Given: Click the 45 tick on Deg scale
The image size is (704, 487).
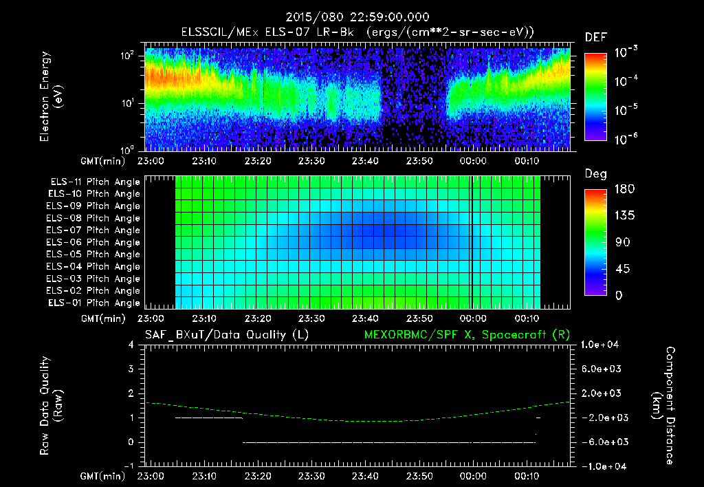Looking at the screenshot, I should coord(623,269).
